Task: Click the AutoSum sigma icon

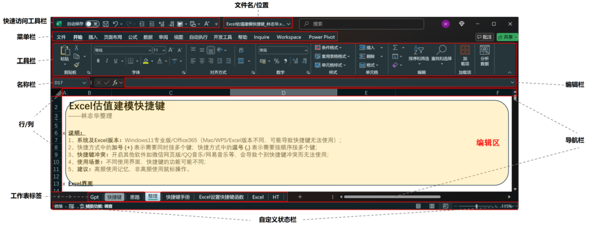Action: (395, 48)
